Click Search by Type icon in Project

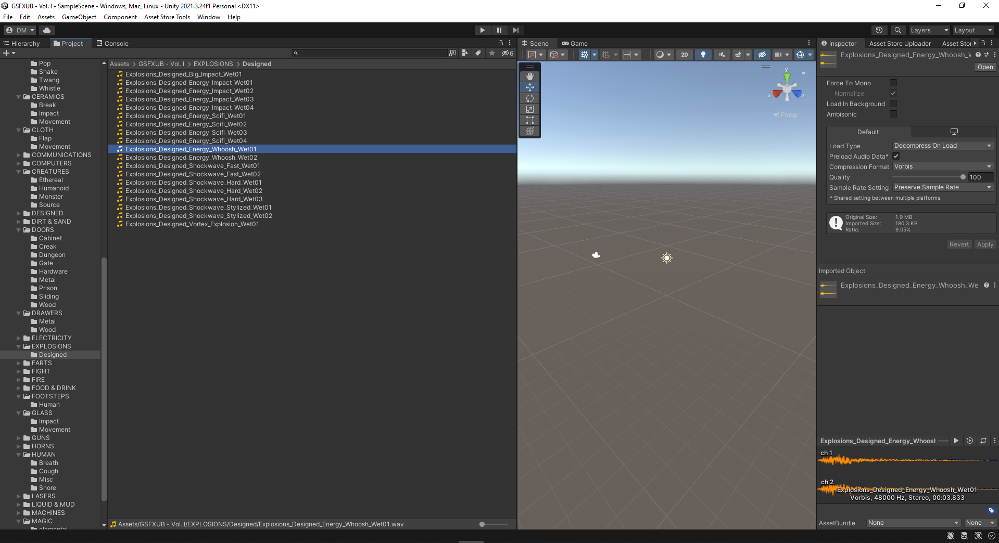[x=464, y=53]
